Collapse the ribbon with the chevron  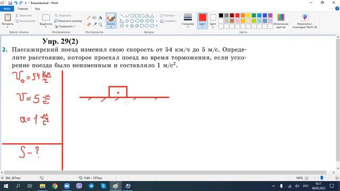[x=331, y=8]
